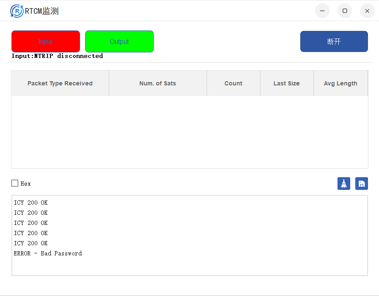This screenshot has width=379, height=296.
Task: Click inside the empty packet table area
Action: tap(189, 132)
